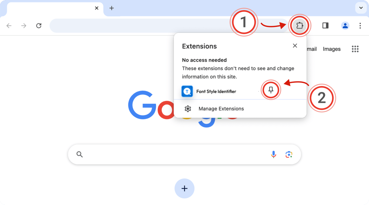Click the Font Style Identifier name
Image resolution: width=369 pixels, height=205 pixels.
pyautogui.click(x=216, y=91)
